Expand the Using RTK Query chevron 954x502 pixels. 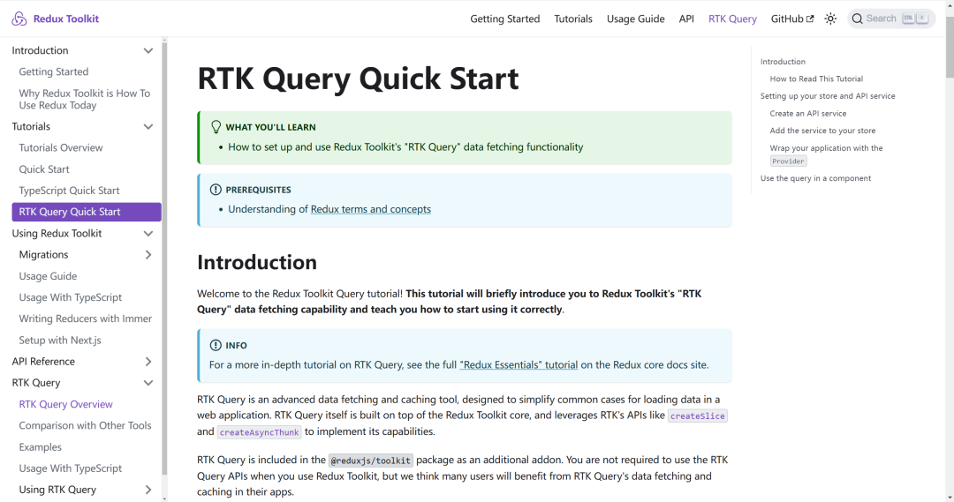click(148, 490)
